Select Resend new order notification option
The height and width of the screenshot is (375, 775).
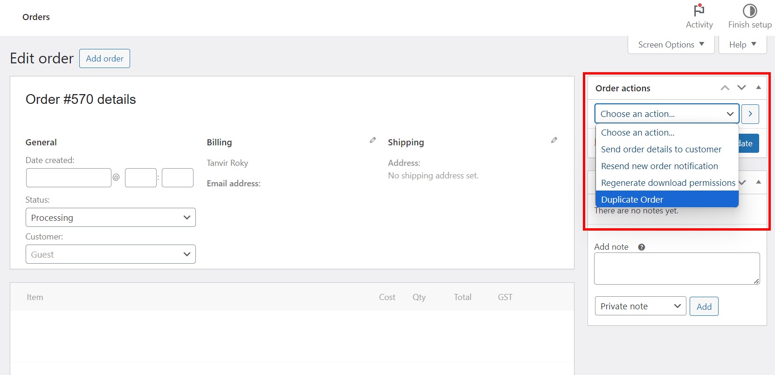(659, 166)
